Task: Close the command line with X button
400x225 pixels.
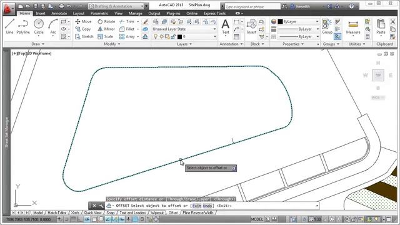Action: (x=94, y=206)
